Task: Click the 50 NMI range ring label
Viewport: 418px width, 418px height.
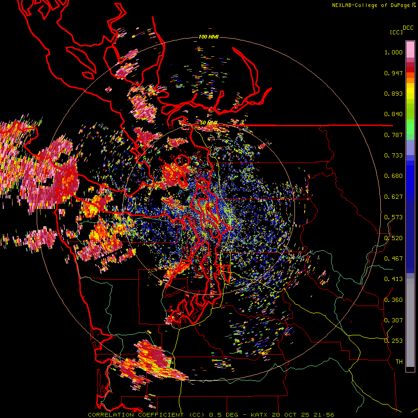Action: click(x=209, y=123)
